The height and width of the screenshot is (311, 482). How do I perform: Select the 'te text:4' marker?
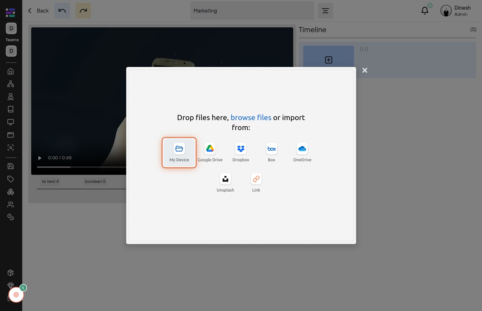pyautogui.click(x=50, y=181)
